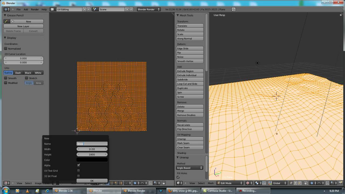
Task: Edit the image Name field
Action: (x=92, y=144)
